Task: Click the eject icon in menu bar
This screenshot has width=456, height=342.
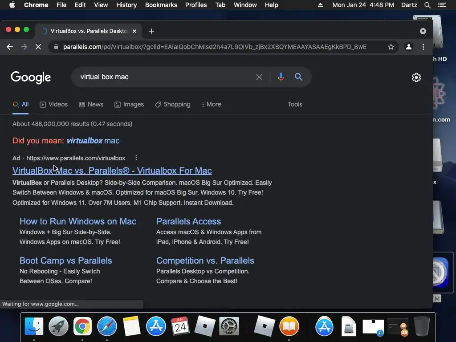Action: [x=320, y=5]
